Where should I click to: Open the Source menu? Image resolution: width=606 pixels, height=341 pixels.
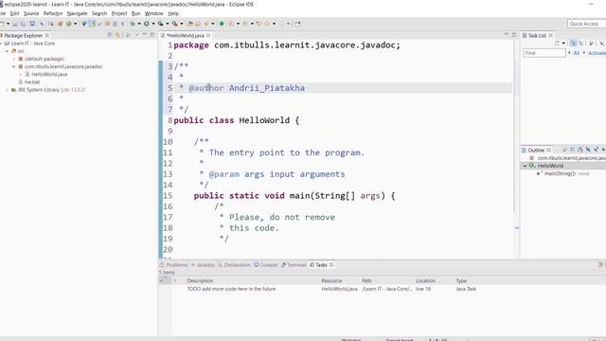[31, 13]
